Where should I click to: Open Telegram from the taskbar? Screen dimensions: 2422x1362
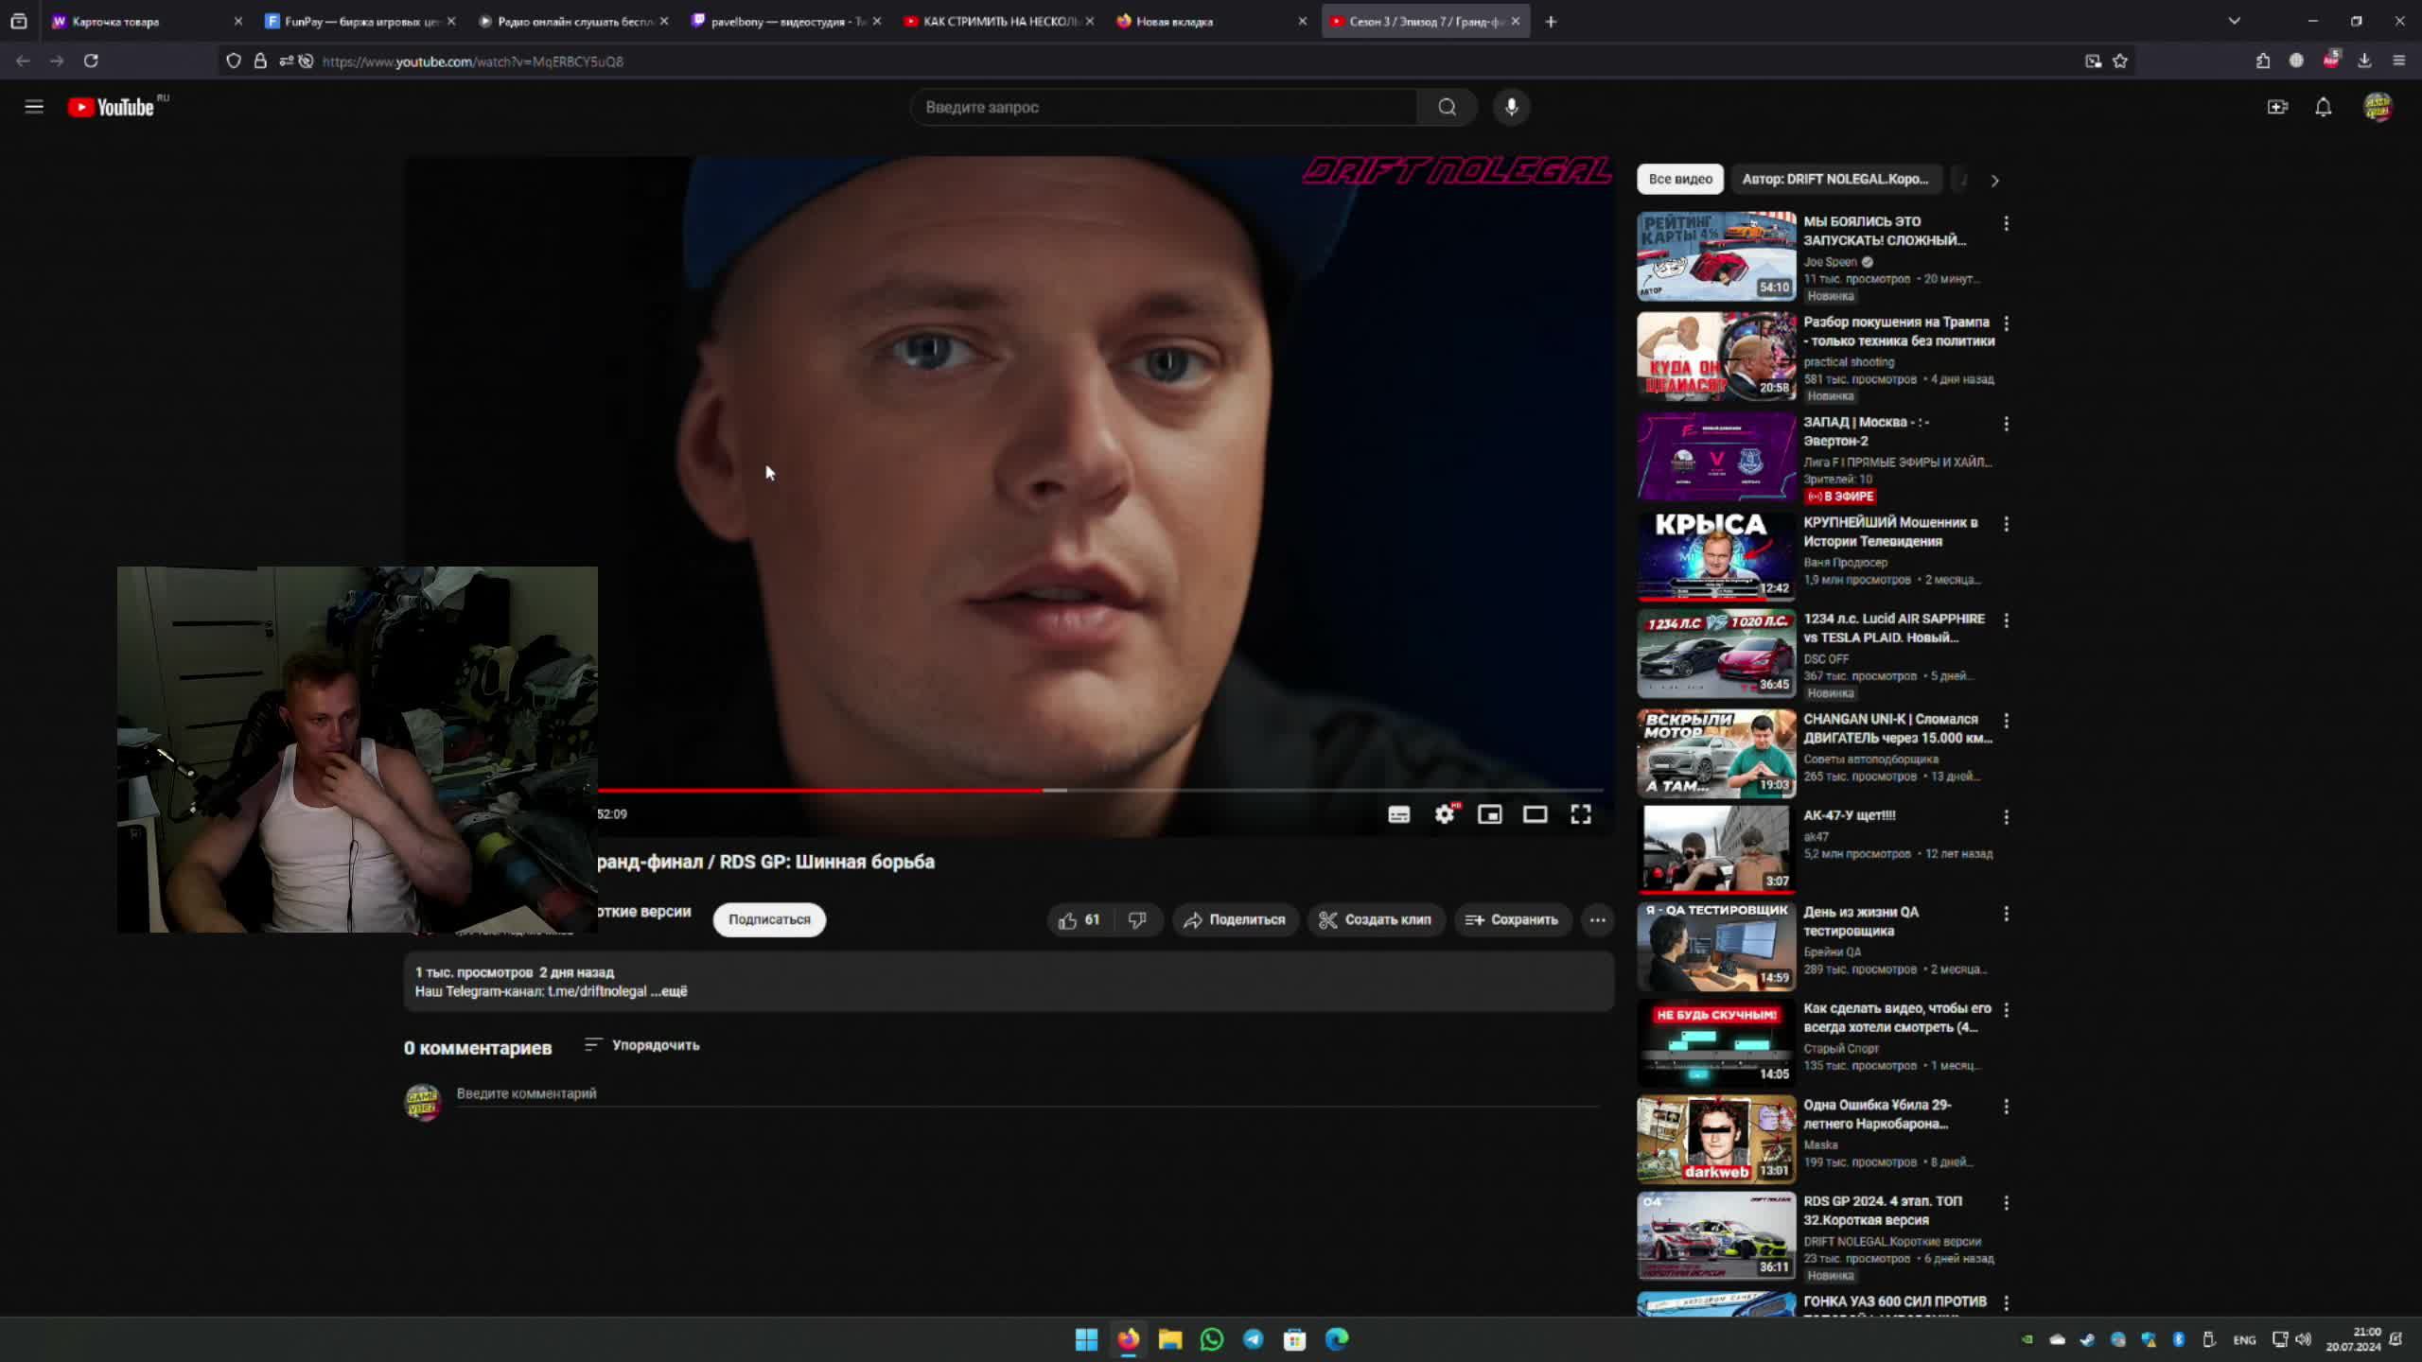[1253, 1338]
